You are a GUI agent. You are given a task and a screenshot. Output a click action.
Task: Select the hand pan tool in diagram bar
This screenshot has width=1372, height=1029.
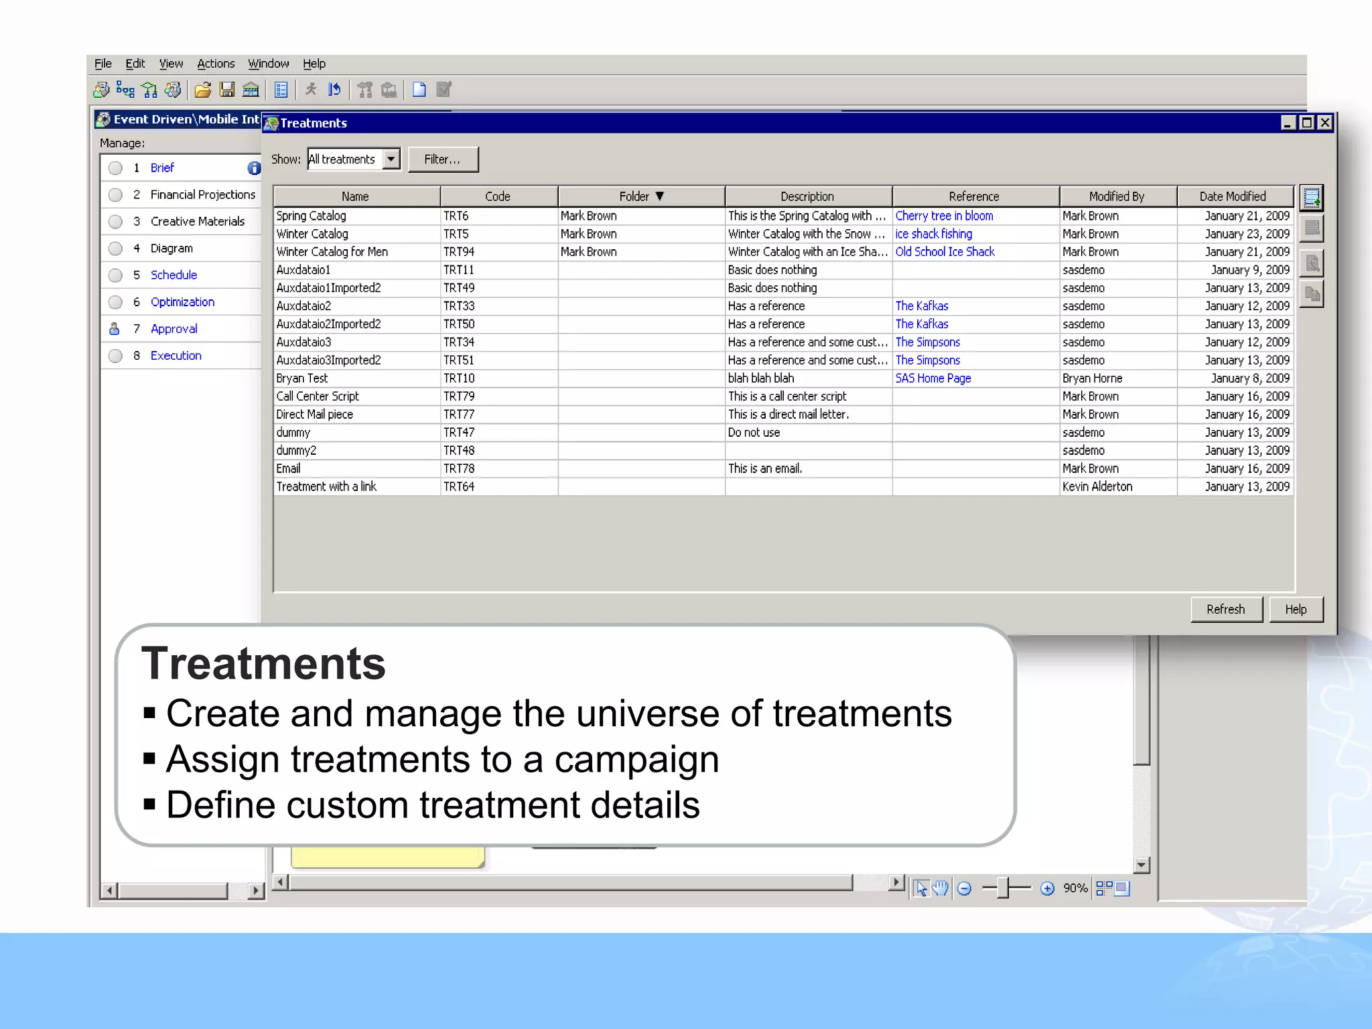(941, 888)
